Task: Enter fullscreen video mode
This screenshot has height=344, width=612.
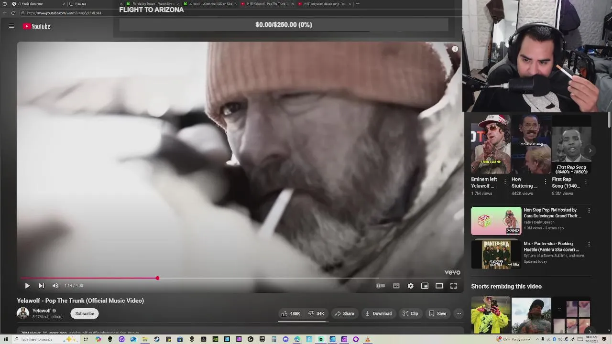Action: pyautogui.click(x=453, y=286)
